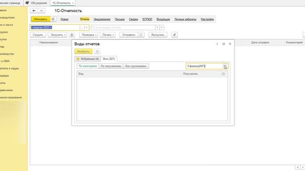Expand the Загрузить dropdown button

[x=65, y=35]
